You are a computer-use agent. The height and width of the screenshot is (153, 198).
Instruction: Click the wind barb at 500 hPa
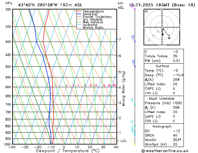(133, 63)
